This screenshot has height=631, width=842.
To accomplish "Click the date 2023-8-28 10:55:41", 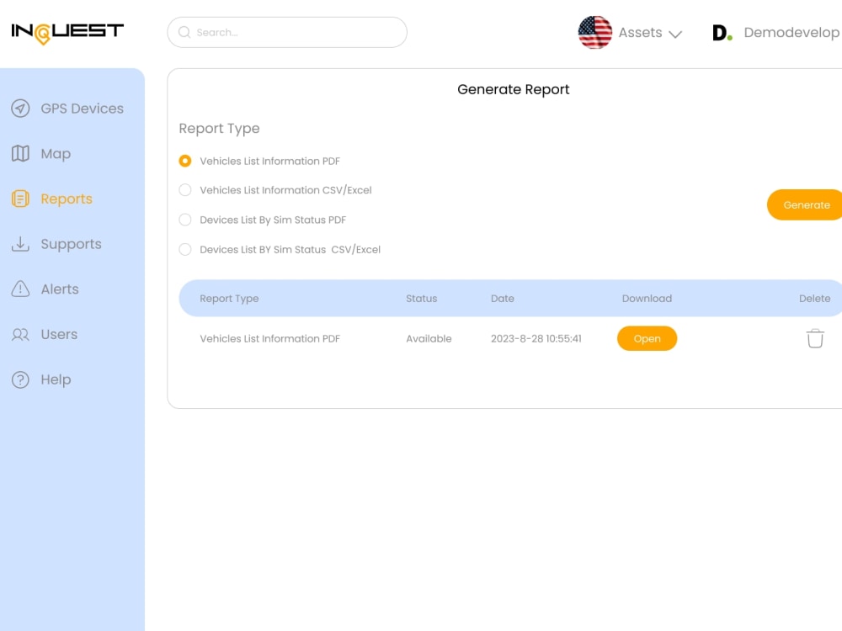I will coord(536,338).
